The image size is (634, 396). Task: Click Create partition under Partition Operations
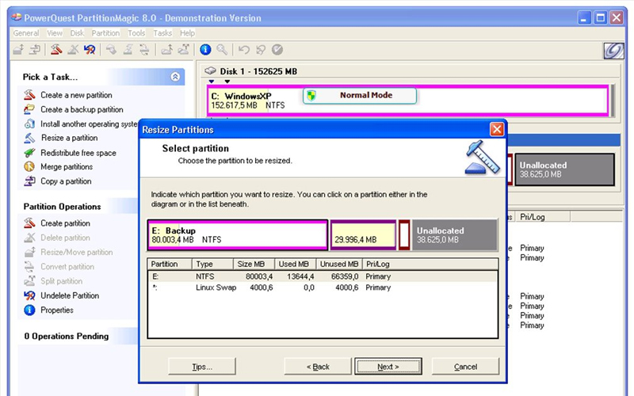65,223
